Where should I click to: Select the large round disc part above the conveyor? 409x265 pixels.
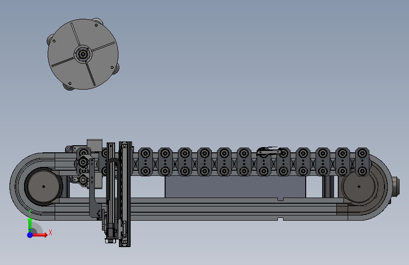tap(83, 54)
